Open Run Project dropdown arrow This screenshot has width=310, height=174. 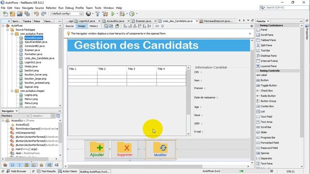pyautogui.click(x=117, y=14)
